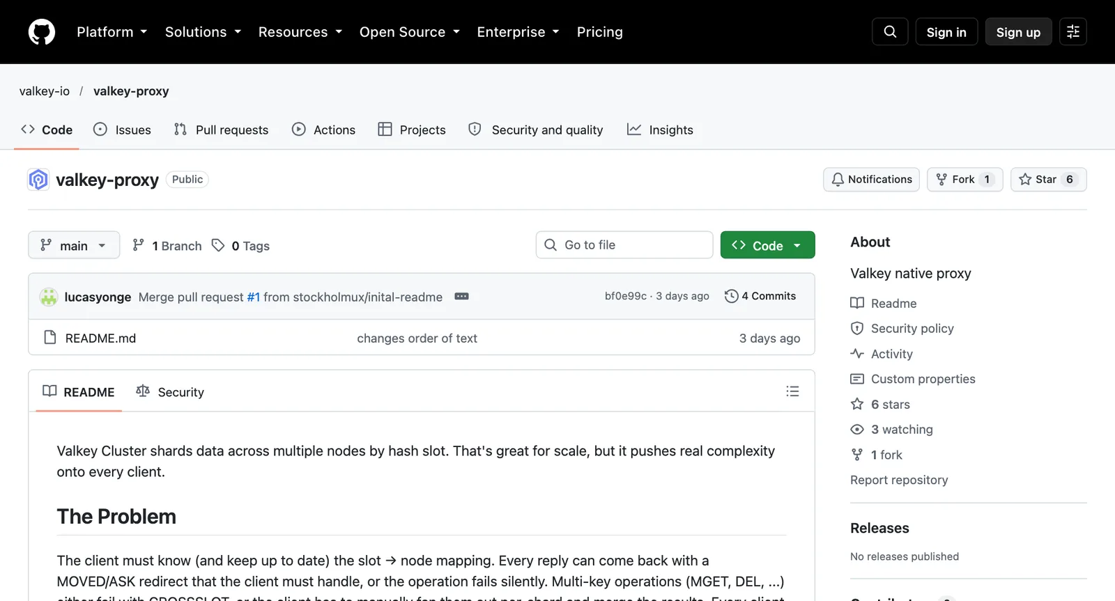This screenshot has height=601, width=1115.
Task: Expand the commit message ellipsis icon
Action: pos(461,297)
